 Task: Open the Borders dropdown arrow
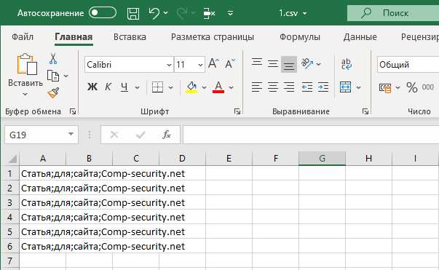coord(170,87)
